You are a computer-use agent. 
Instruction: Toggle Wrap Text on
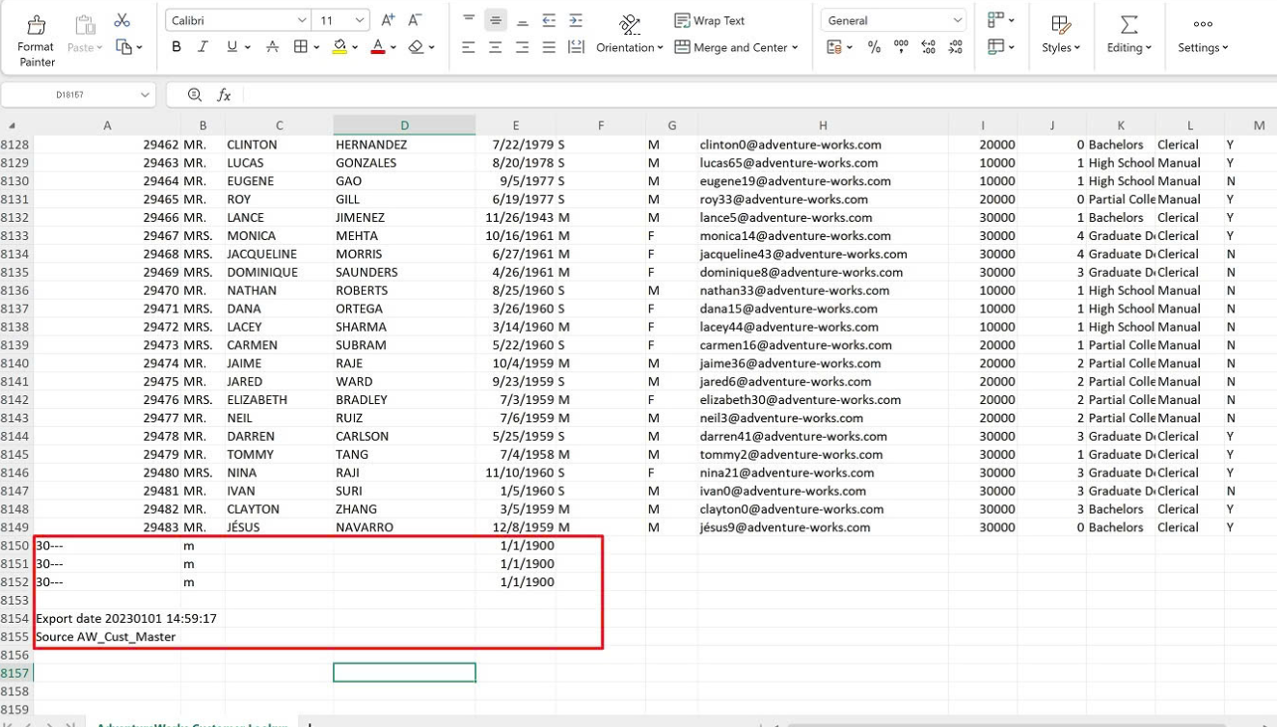(710, 20)
